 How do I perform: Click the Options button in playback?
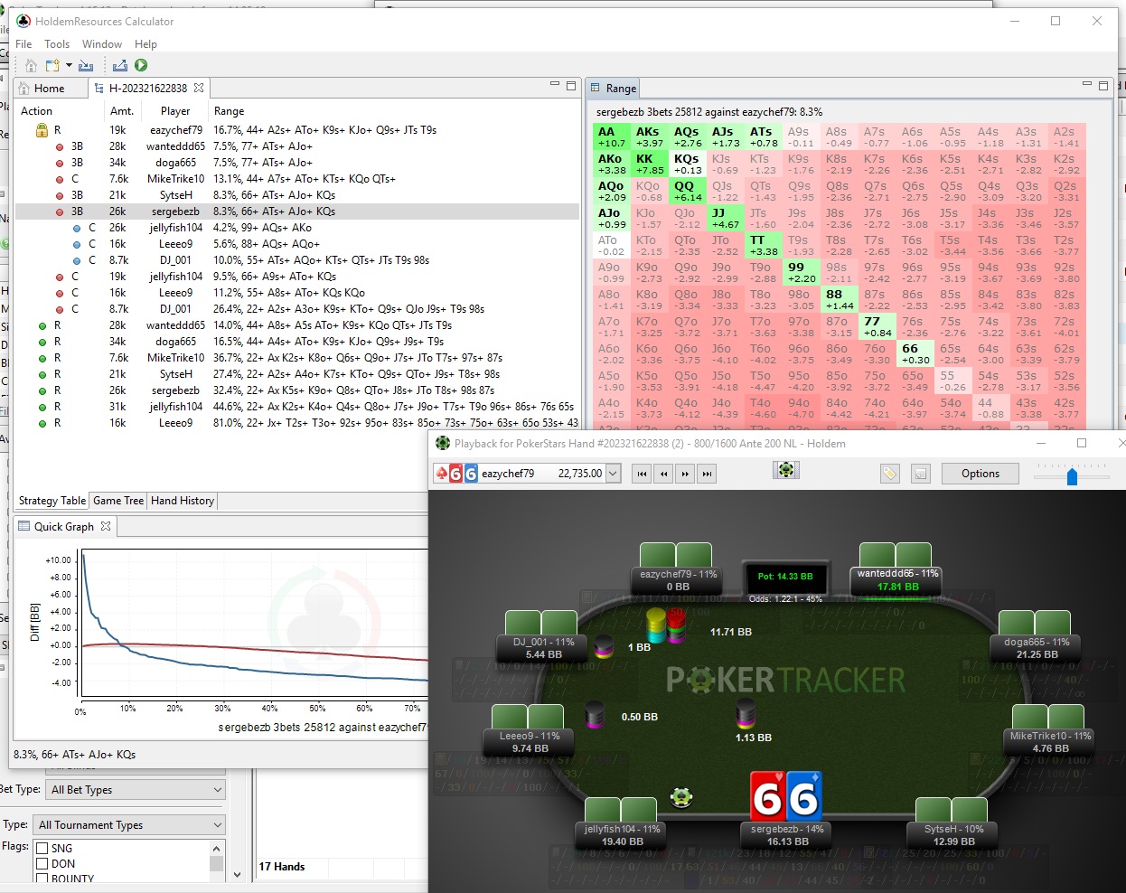981,474
